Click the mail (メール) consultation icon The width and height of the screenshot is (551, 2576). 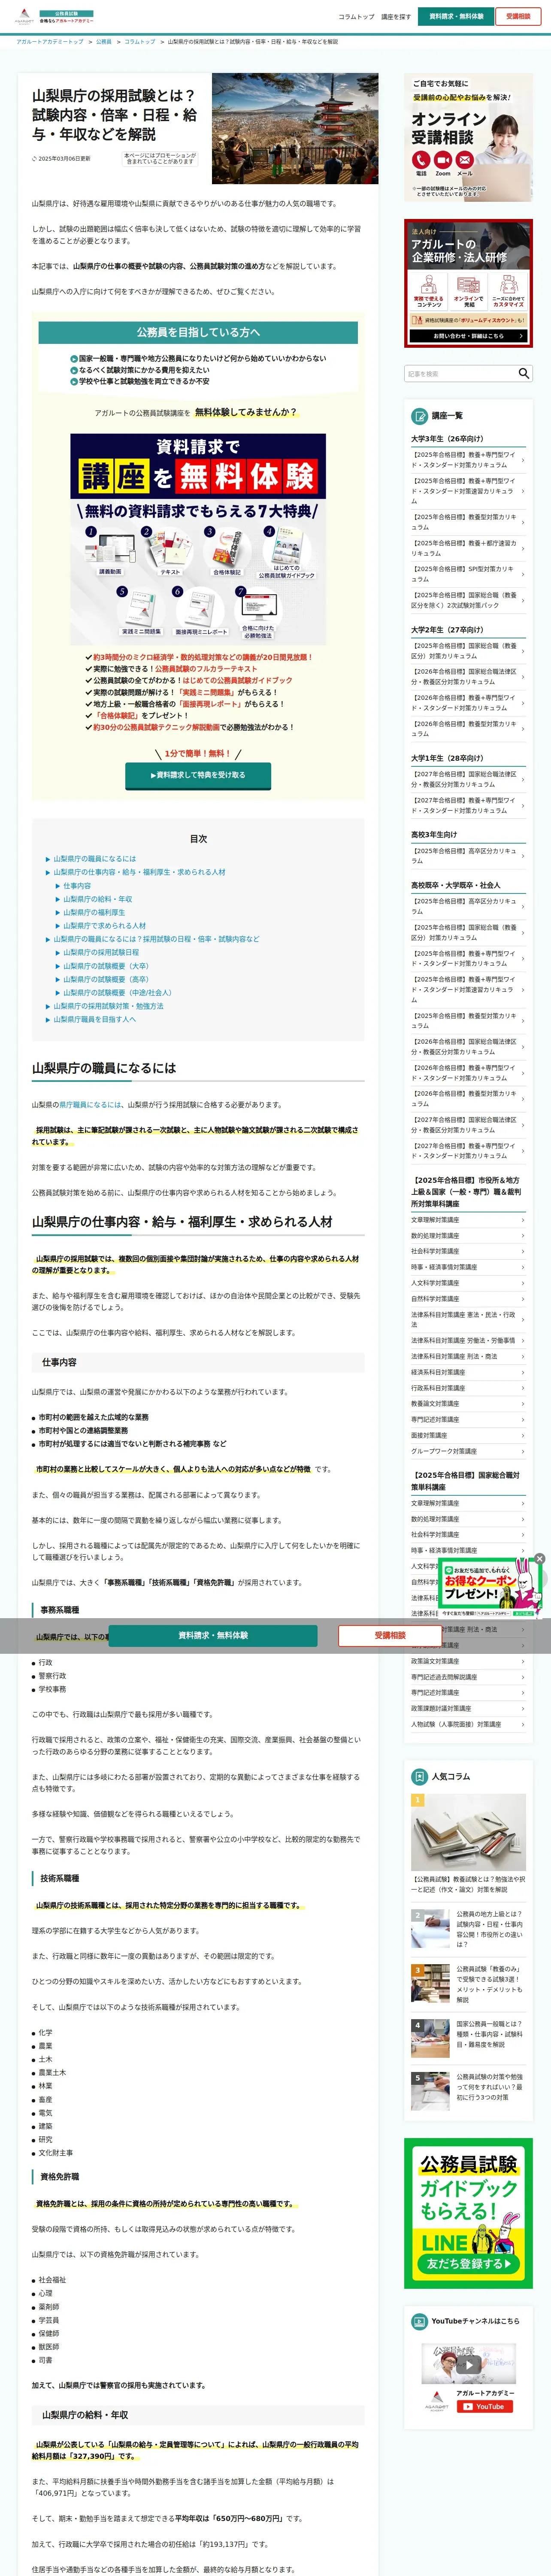tap(465, 160)
